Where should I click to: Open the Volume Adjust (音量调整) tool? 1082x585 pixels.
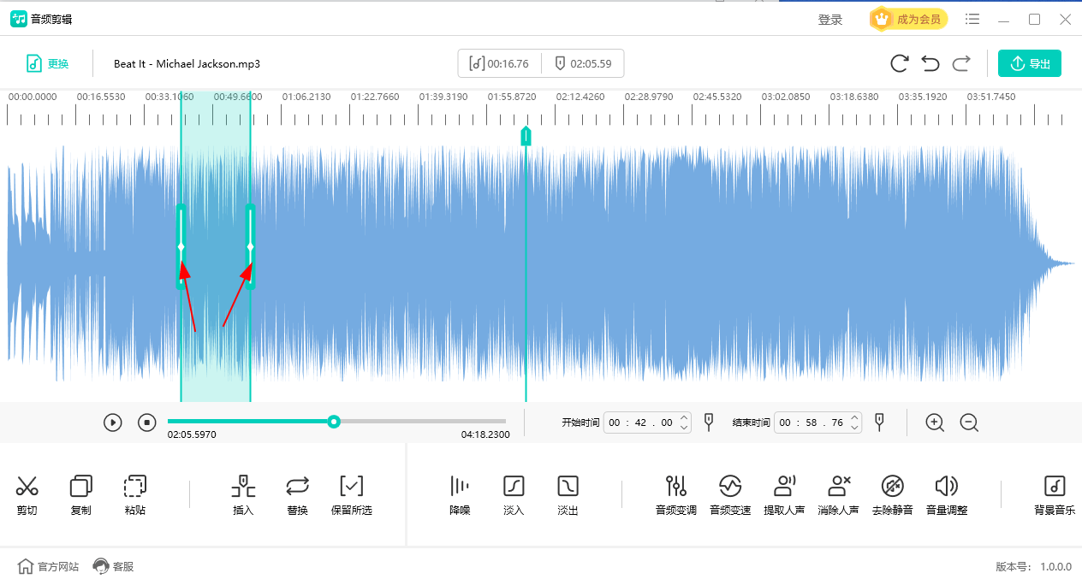pos(946,487)
